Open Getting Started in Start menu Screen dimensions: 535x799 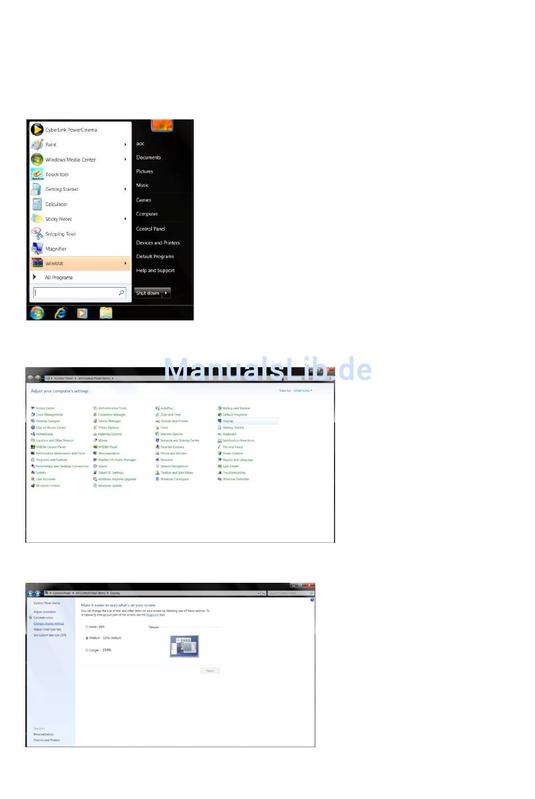click(61, 189)
